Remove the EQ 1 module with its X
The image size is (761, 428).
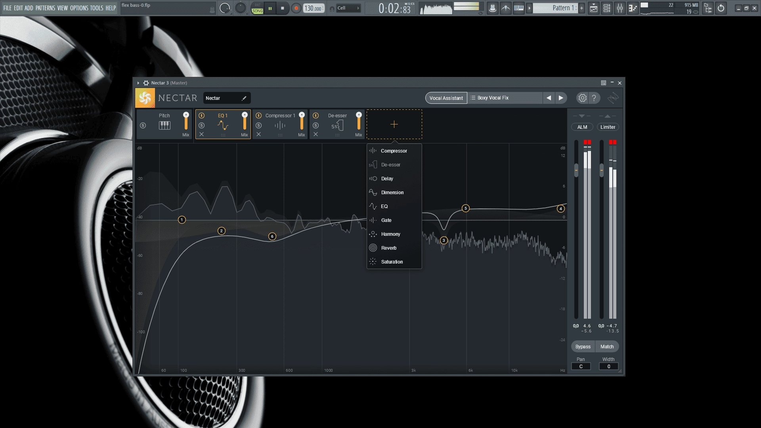pyautogui.click(x=201, y=134)
